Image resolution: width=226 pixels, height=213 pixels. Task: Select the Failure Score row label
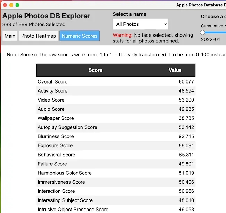[x=52, y=164]
